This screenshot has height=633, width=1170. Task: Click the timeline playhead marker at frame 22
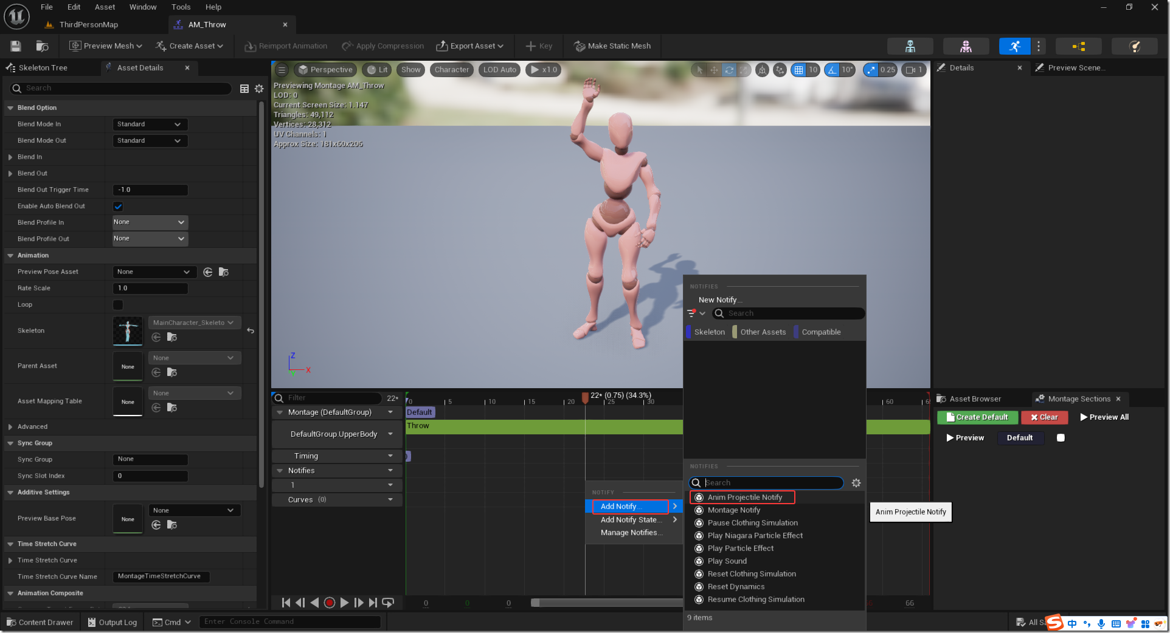(x=585, y=397)
